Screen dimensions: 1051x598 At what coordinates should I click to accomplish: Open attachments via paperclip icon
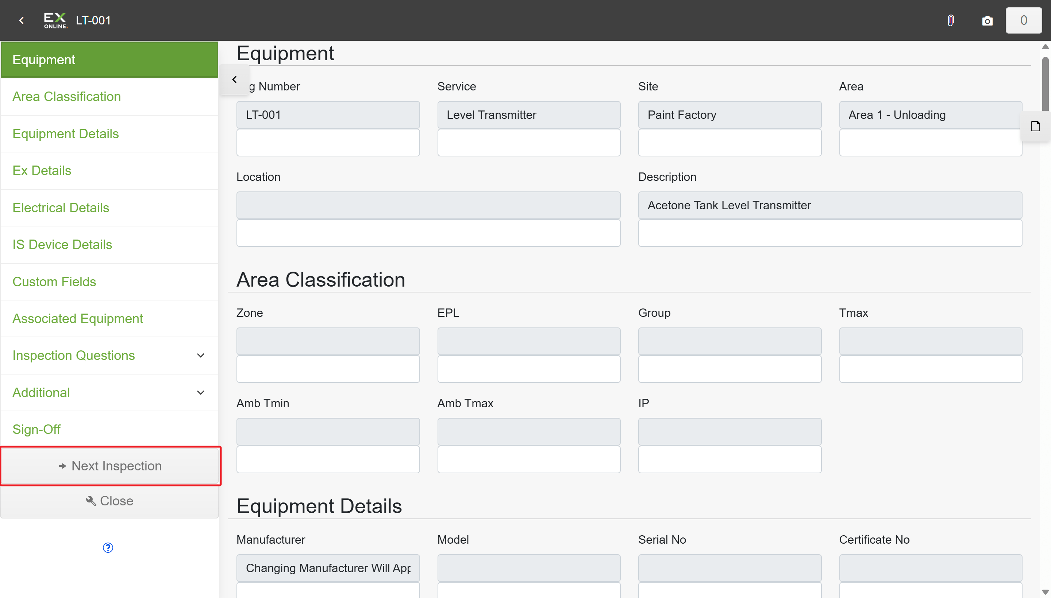point(950,20)
